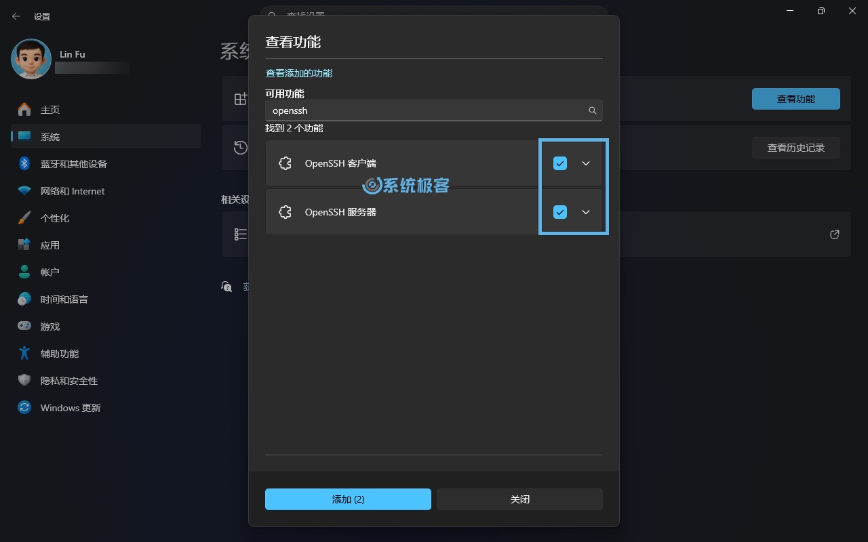Open the view added features link
The width and height of the screenshot is (868, 542).
[x=298, y=72]
